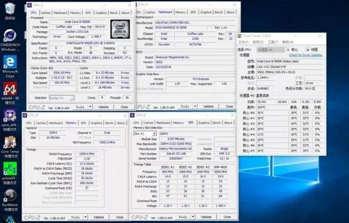
Task: Open Graphics tab in Memory window
Action: pyautogui.click(x=97, y=123)
